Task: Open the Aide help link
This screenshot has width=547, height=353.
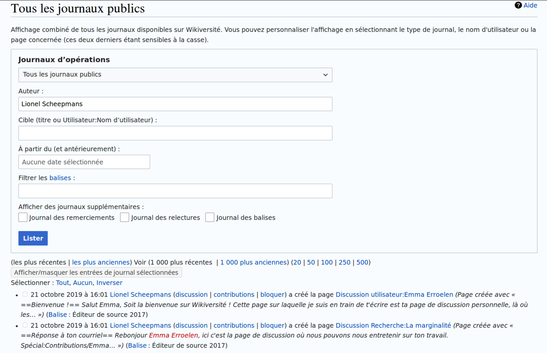Action: click(x=530, y=5)
